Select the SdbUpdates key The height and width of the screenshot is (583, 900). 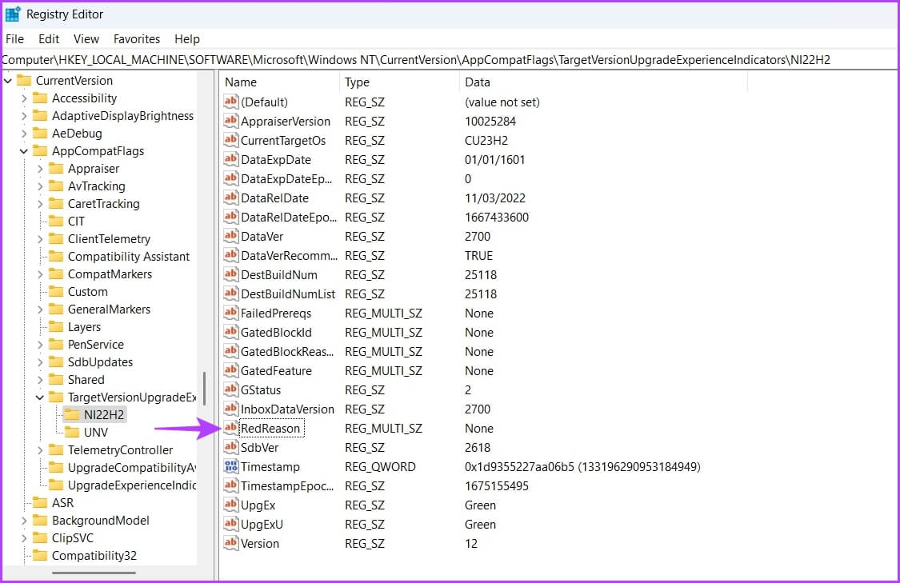101,362
